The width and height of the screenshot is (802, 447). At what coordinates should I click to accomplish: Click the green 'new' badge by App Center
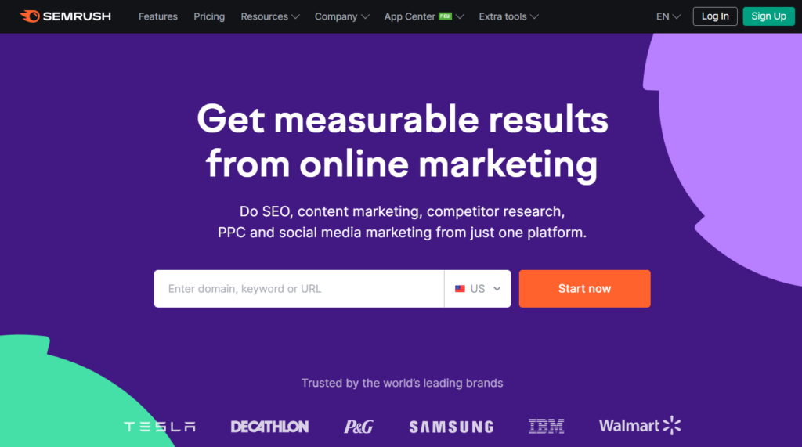[x=446, y=16]
